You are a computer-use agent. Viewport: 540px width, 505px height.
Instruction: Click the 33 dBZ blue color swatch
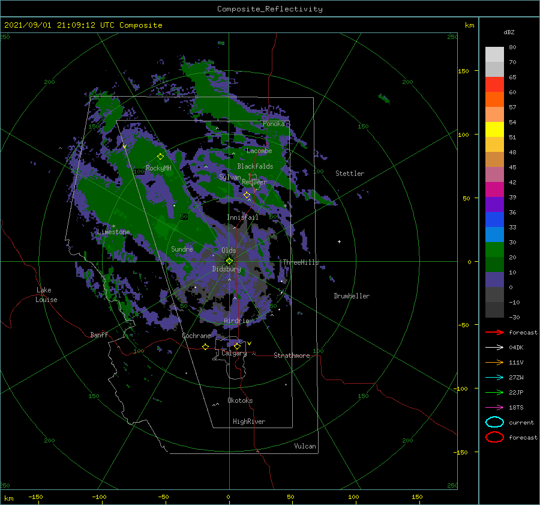coord(494,235)
